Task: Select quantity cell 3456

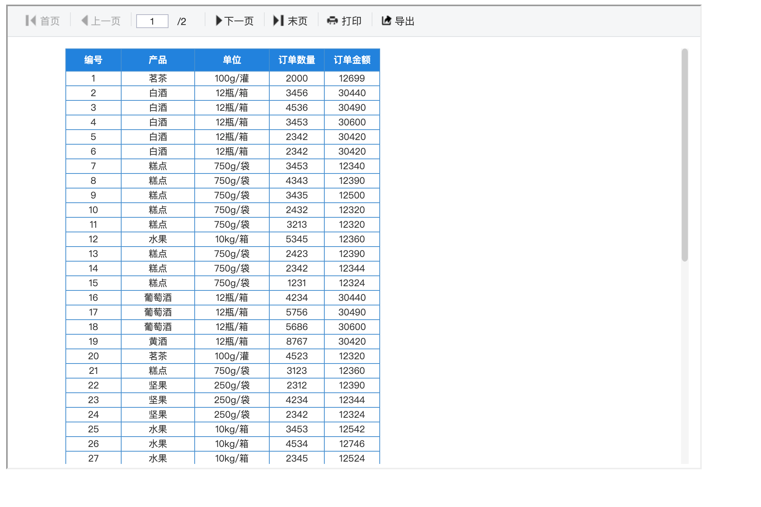Action: (x=297, y=93)
